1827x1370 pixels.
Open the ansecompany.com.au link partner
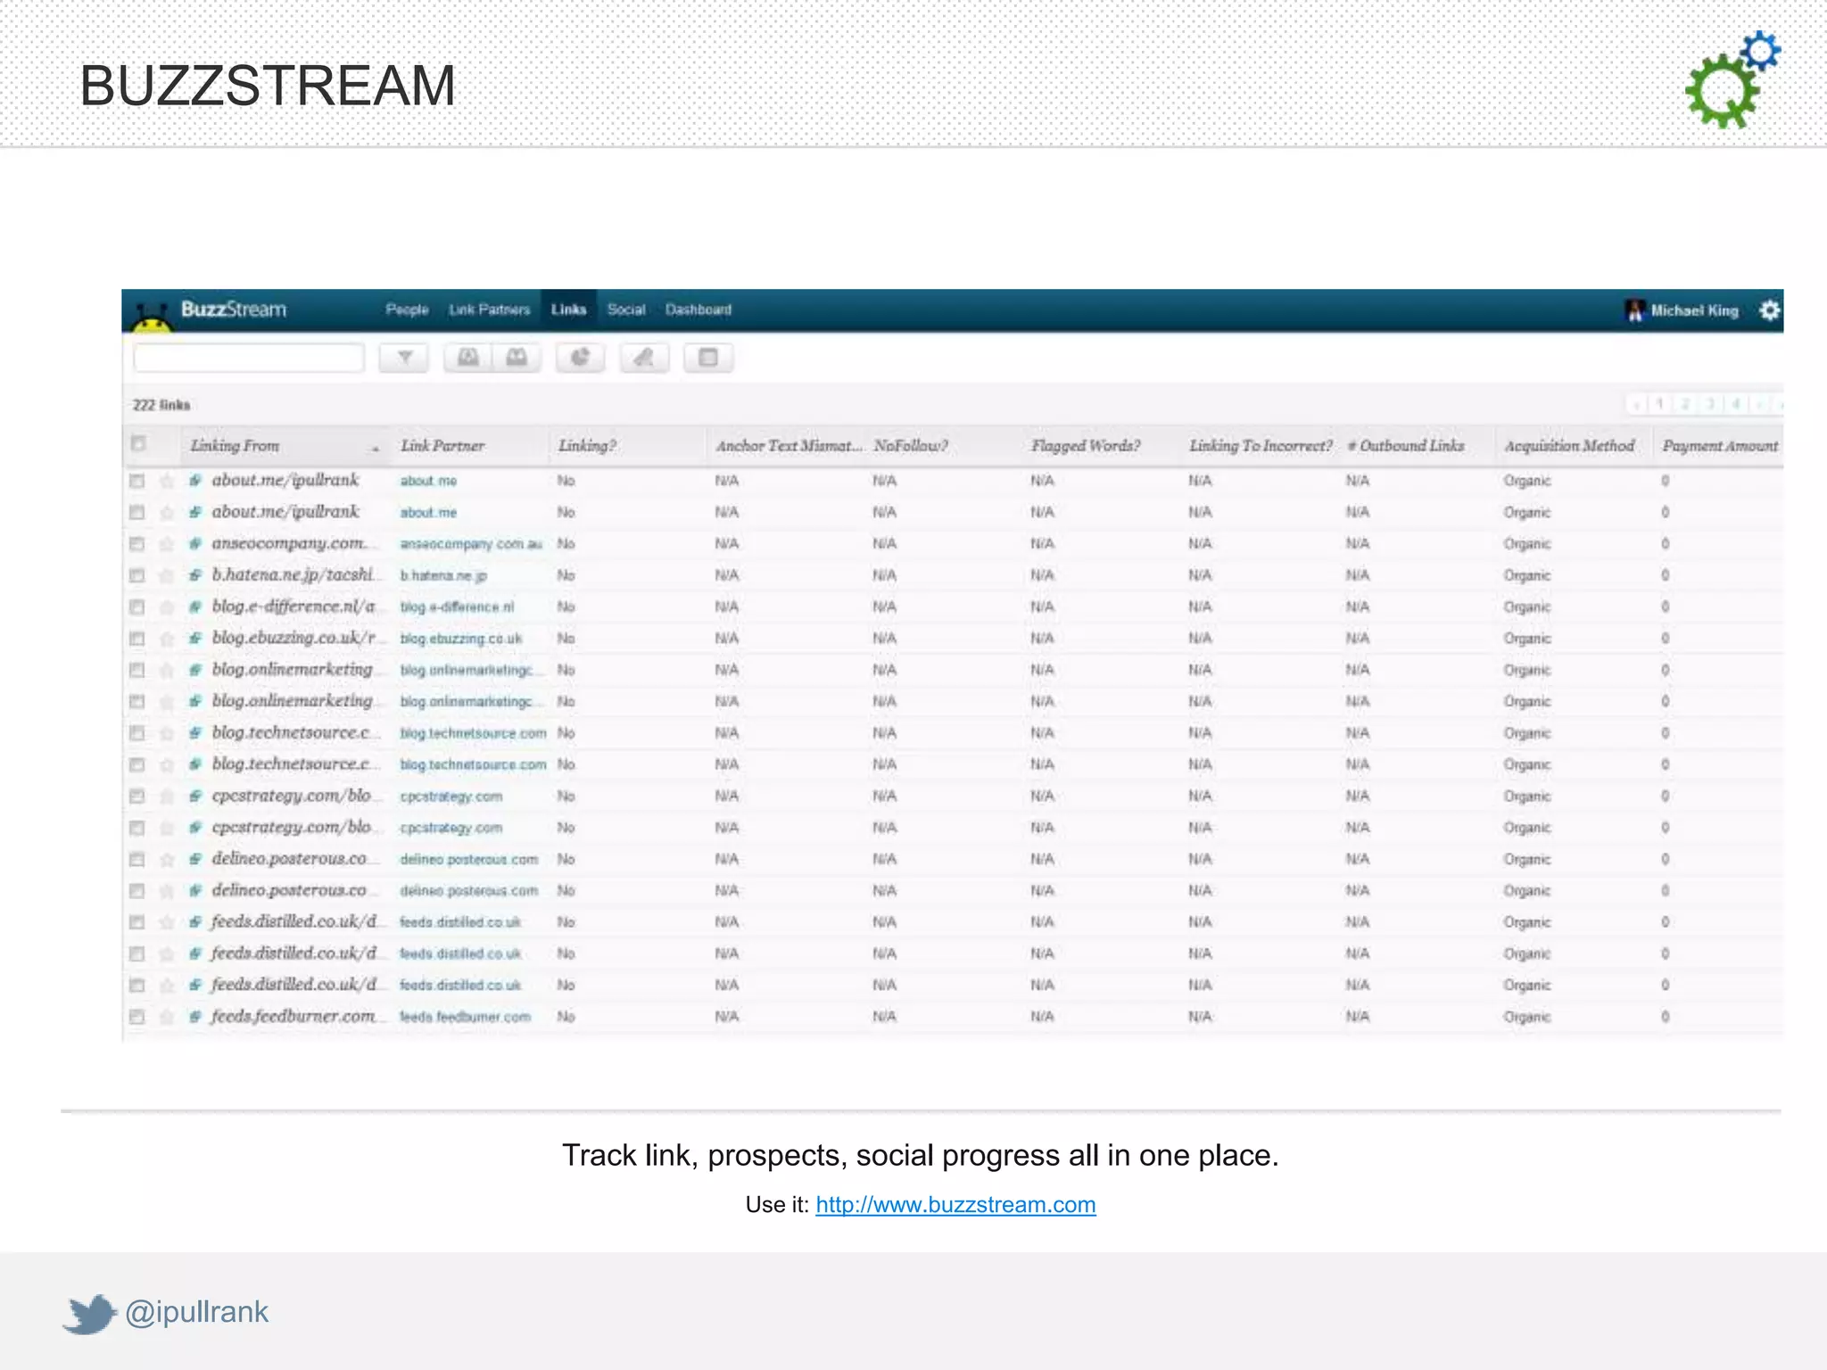471,544
